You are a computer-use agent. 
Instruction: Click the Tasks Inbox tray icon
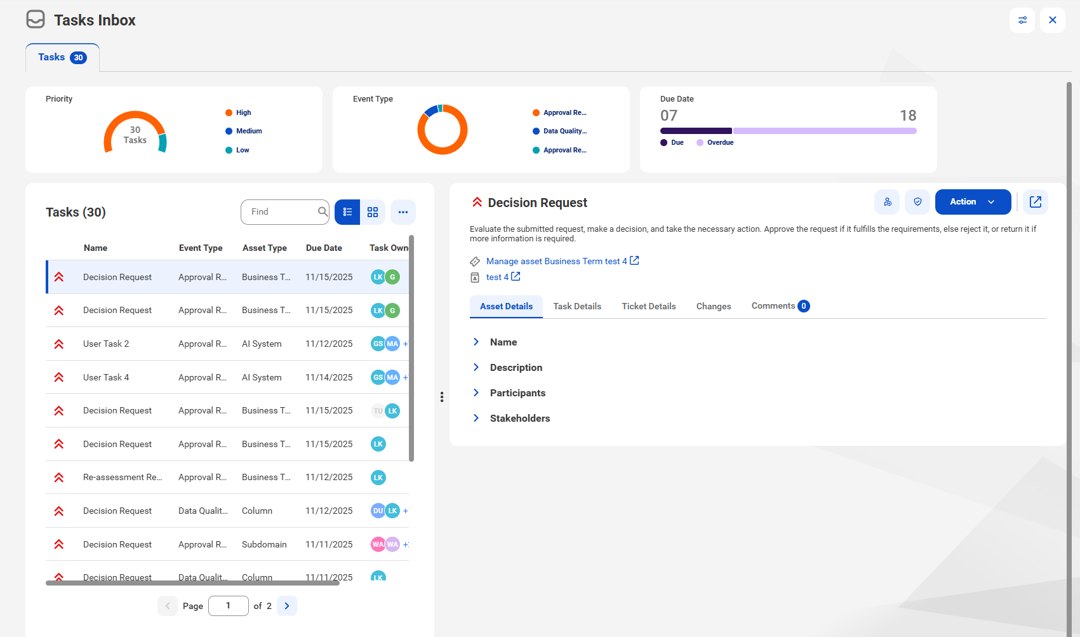point(36,20)
